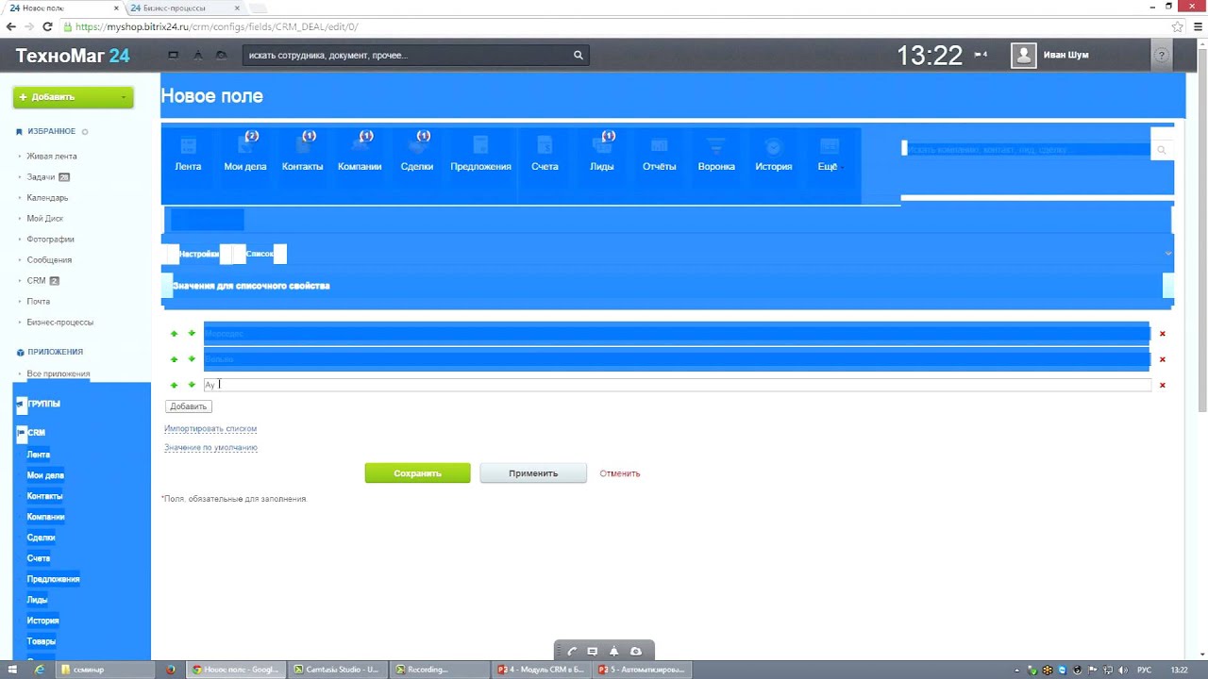Viewport: 1208px width, 679px height.
Task: Open Сообщения in the sidebar
Action: [x=49, y=260]
